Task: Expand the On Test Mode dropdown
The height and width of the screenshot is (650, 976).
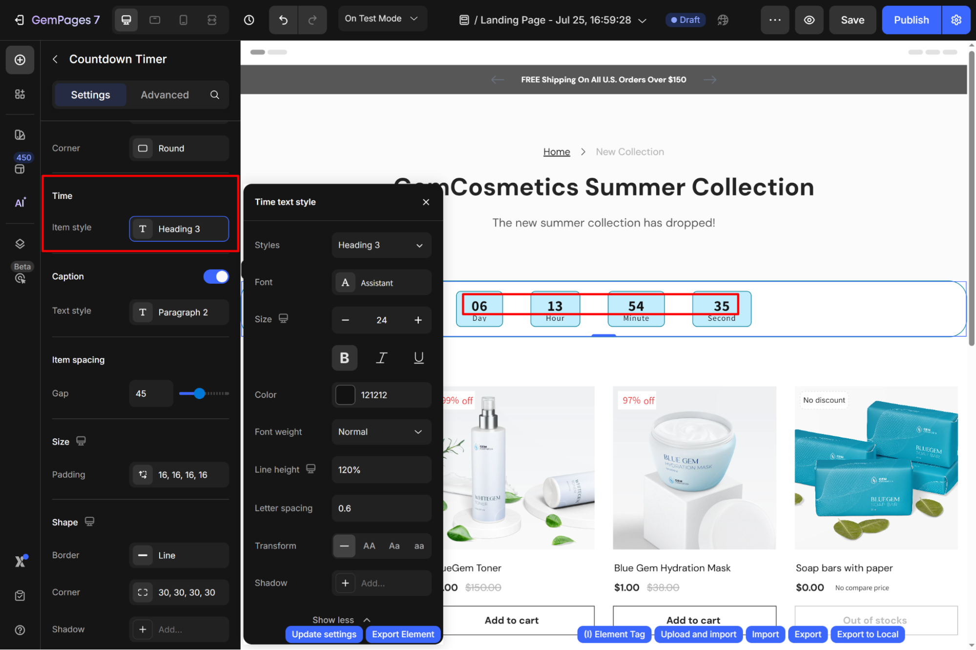Action: 382,19
